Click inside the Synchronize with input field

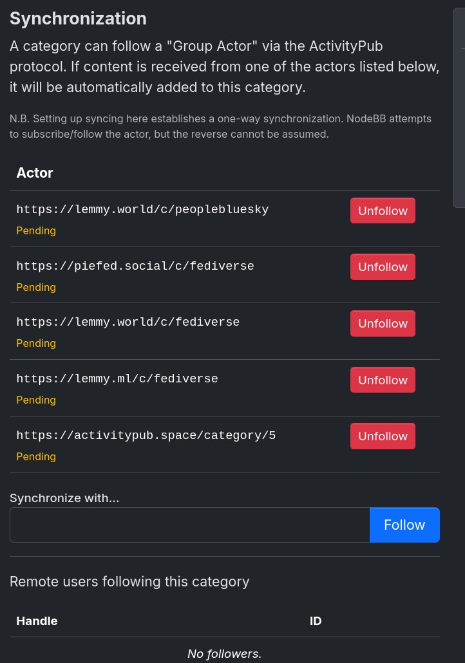189,525
